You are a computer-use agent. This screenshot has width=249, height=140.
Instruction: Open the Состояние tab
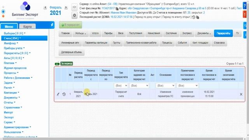click(x=171, y=33)
